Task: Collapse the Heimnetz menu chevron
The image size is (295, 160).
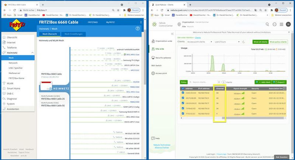Action: tap(32, 53)
